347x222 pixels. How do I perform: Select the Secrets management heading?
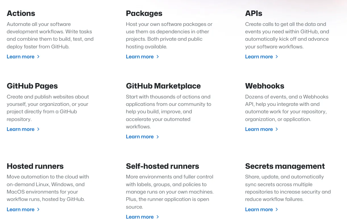coord(285,166)
